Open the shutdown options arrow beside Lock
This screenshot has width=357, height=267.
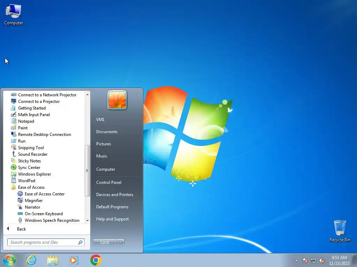click(120, 242)
